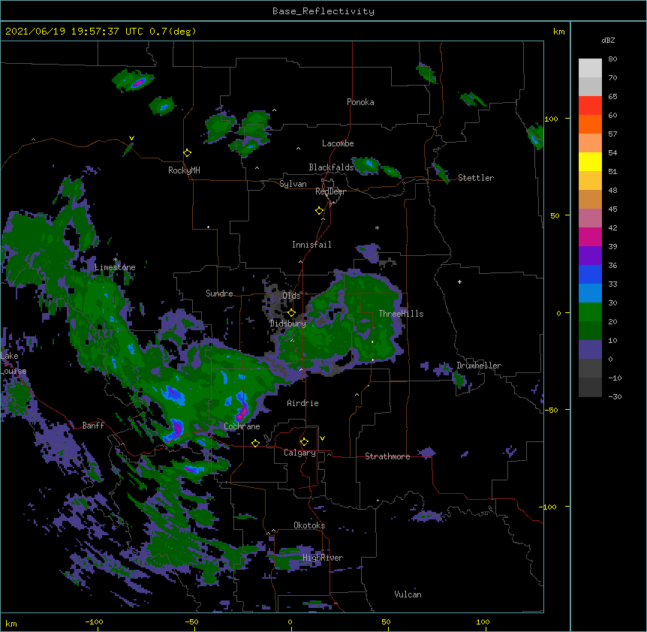The height and width of the screenshot is (632, 647).
Task: Click the yellow diamond marker south of RedDeer
Action: (319, 211)
